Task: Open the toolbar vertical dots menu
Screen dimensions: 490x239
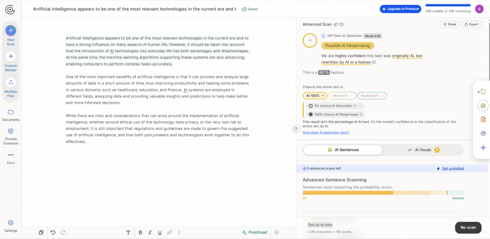Action: (179, 232)
